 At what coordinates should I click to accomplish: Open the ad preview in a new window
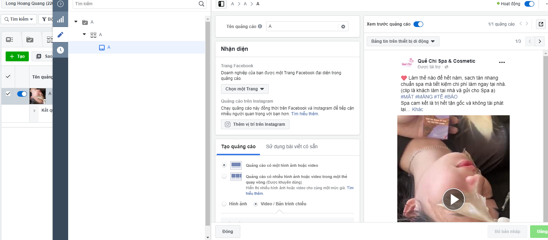point(541,24)
